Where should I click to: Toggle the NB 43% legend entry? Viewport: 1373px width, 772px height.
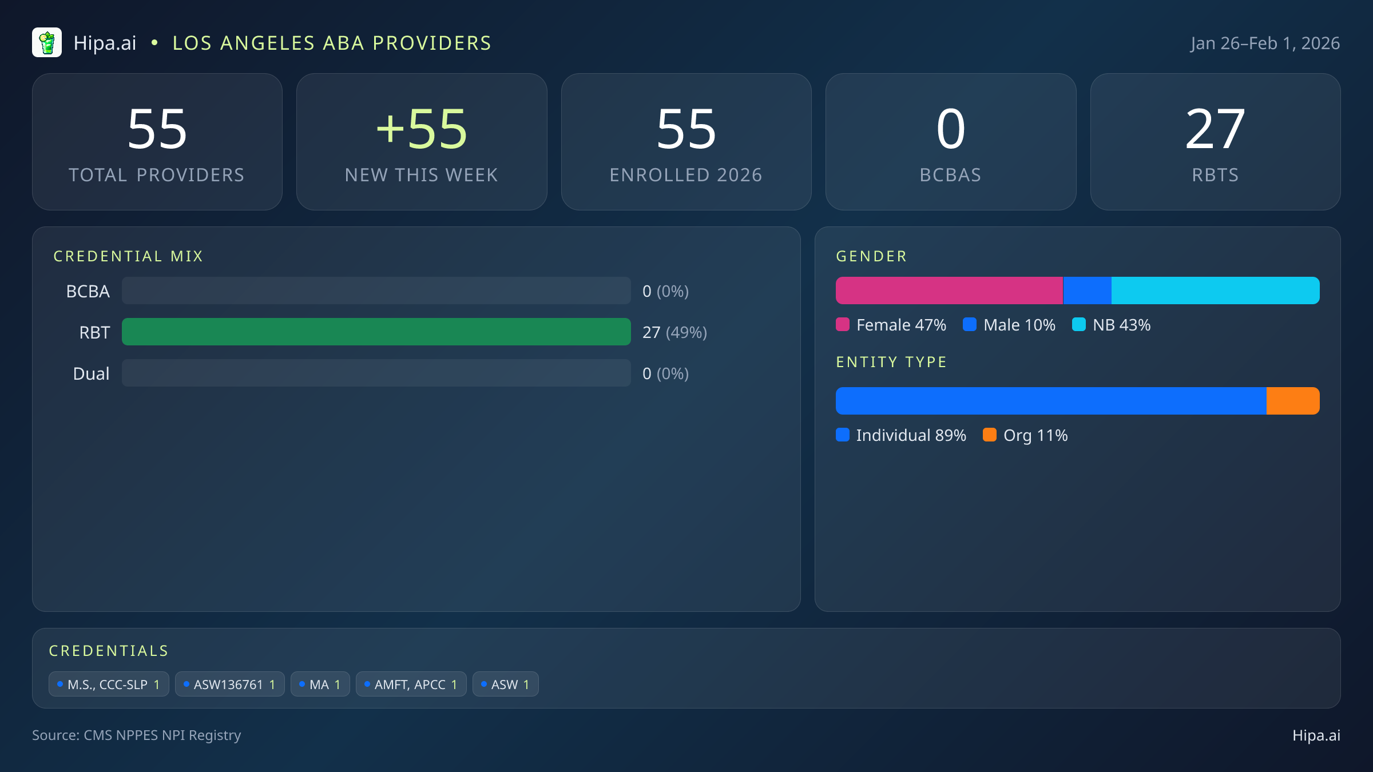(1111, 324)
